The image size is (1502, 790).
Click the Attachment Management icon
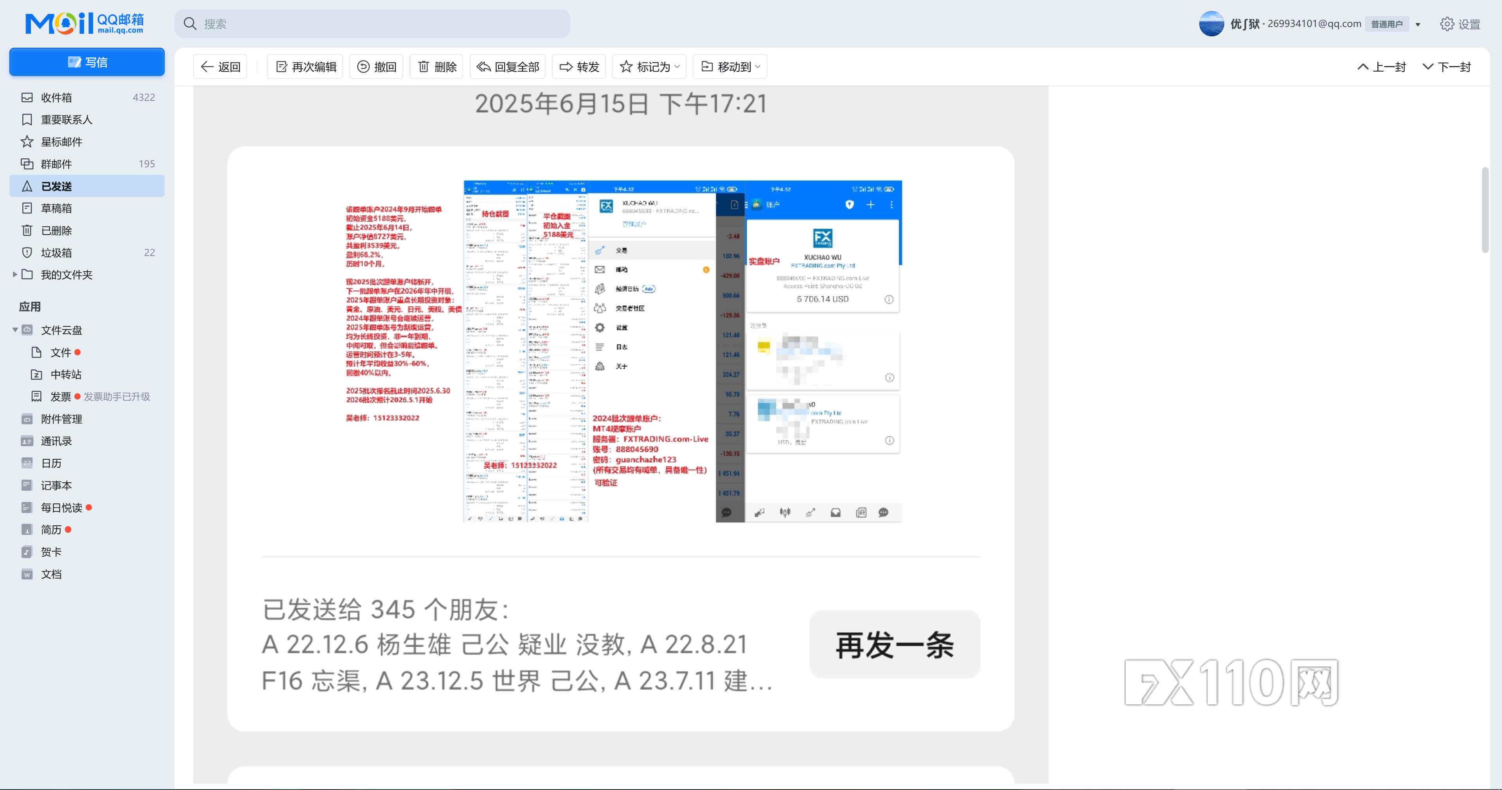(x=27, y=419)
